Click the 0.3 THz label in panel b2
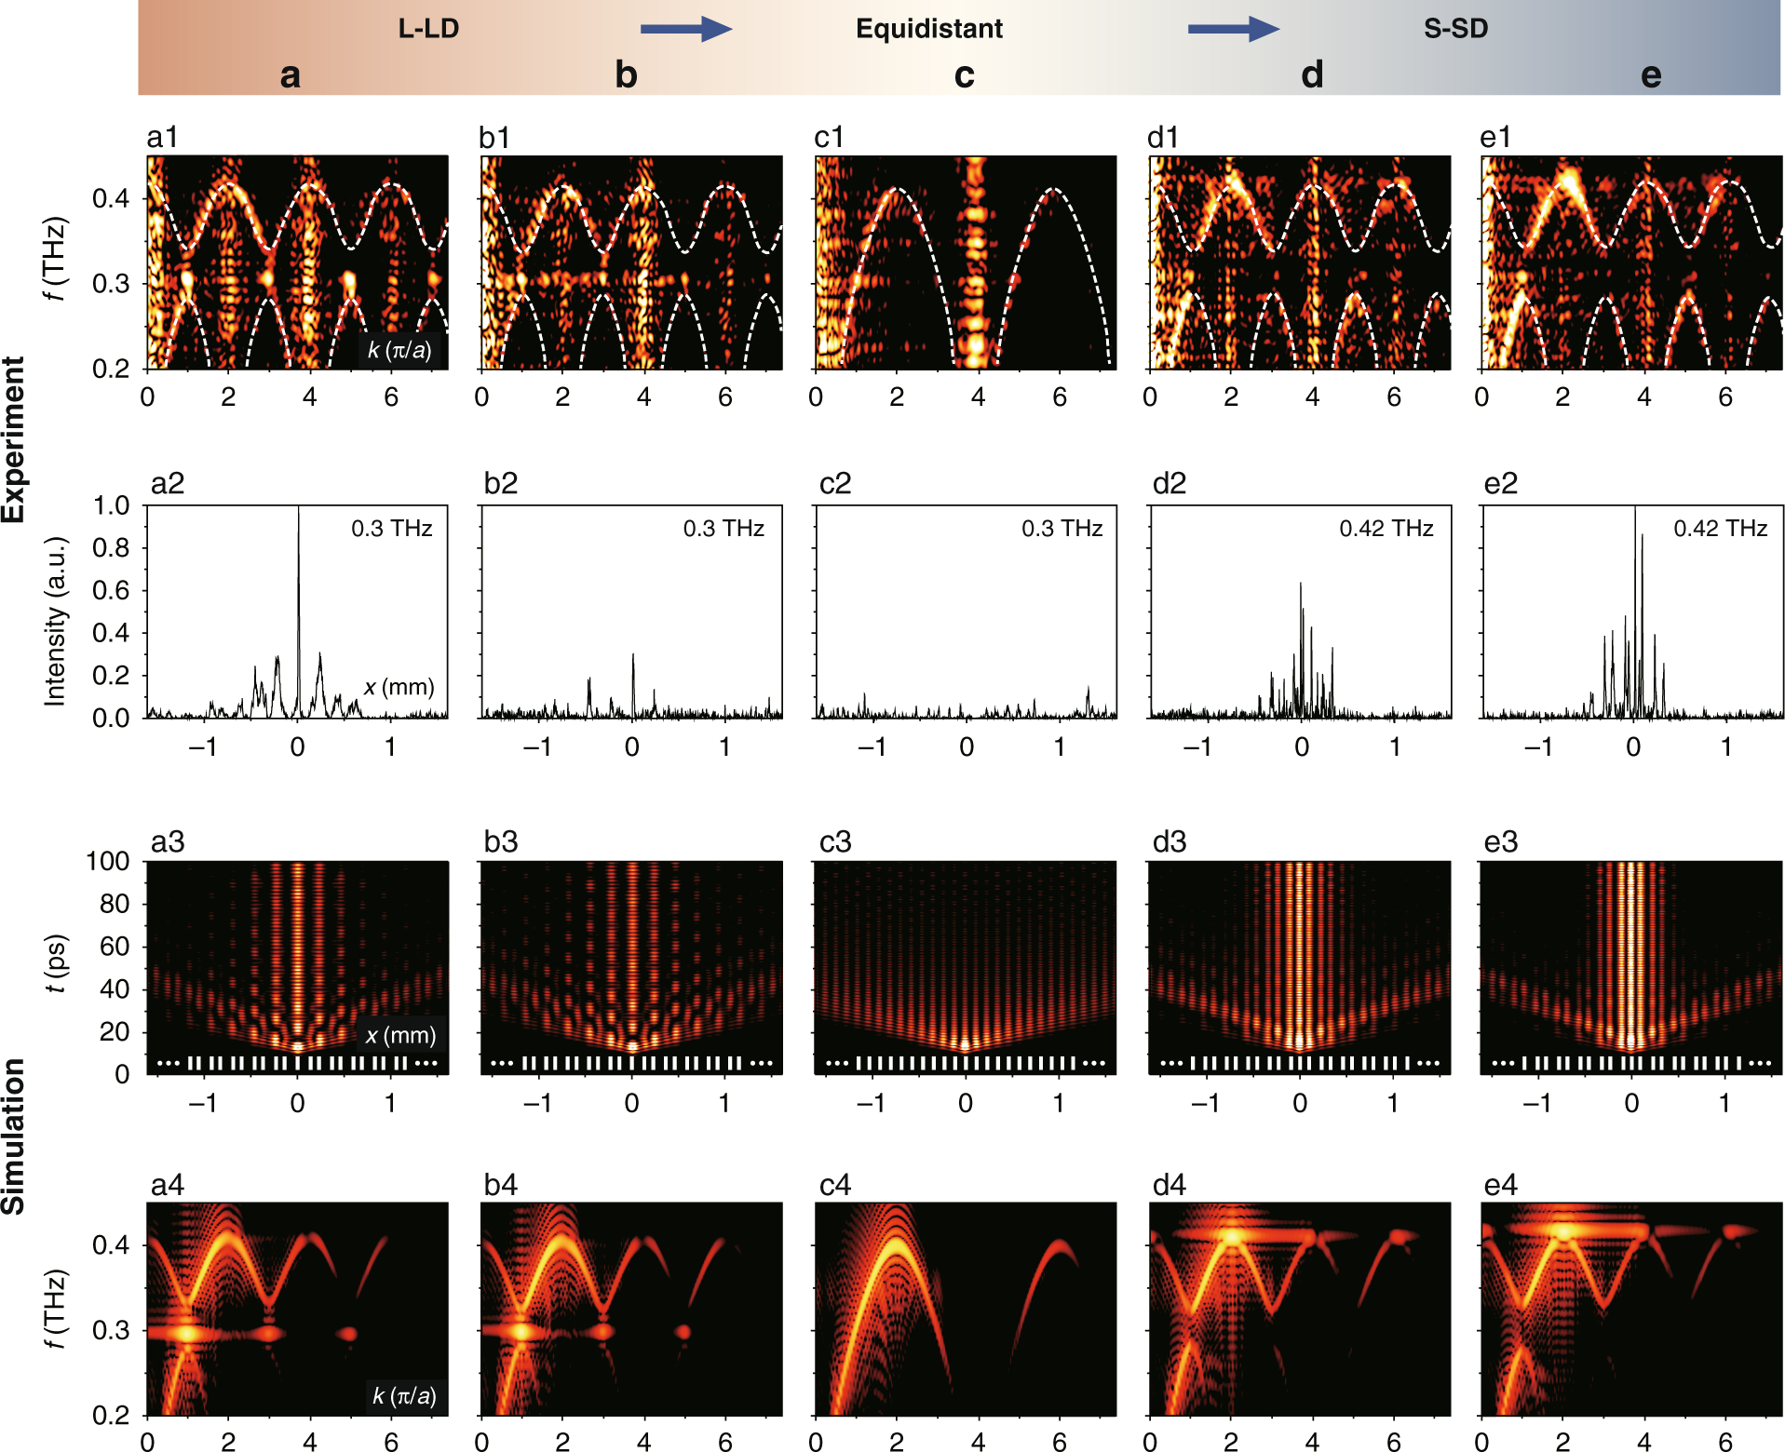This screenshot has width=1785, height=1452. tap(723, 529)
